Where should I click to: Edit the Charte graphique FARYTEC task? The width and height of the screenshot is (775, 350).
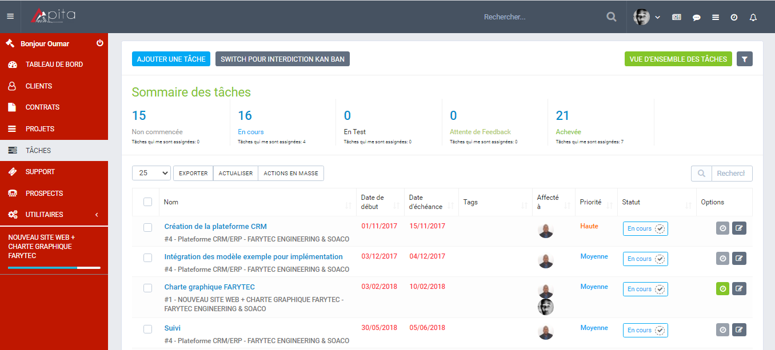739,289
